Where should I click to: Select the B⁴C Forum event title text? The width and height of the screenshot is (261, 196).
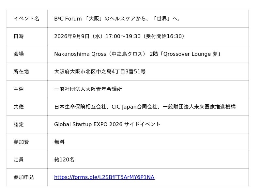[x=117, y=19]
